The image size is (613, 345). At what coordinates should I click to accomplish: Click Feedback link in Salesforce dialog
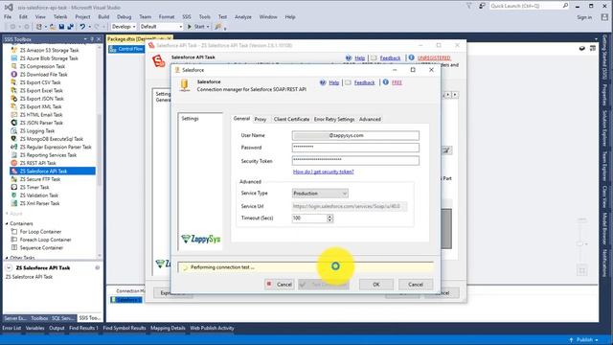[364, 82]
